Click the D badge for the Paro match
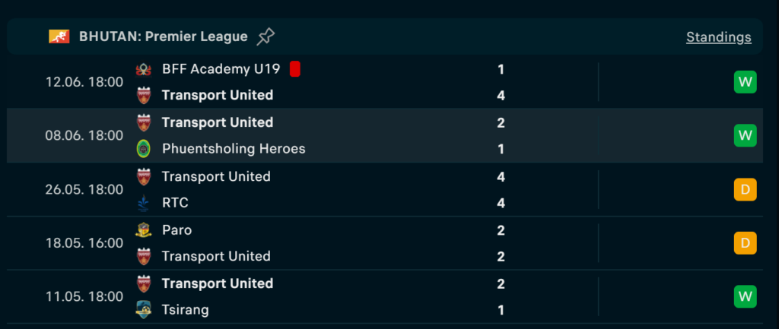This screenshot has width=779, height=329. pos(746,243)
